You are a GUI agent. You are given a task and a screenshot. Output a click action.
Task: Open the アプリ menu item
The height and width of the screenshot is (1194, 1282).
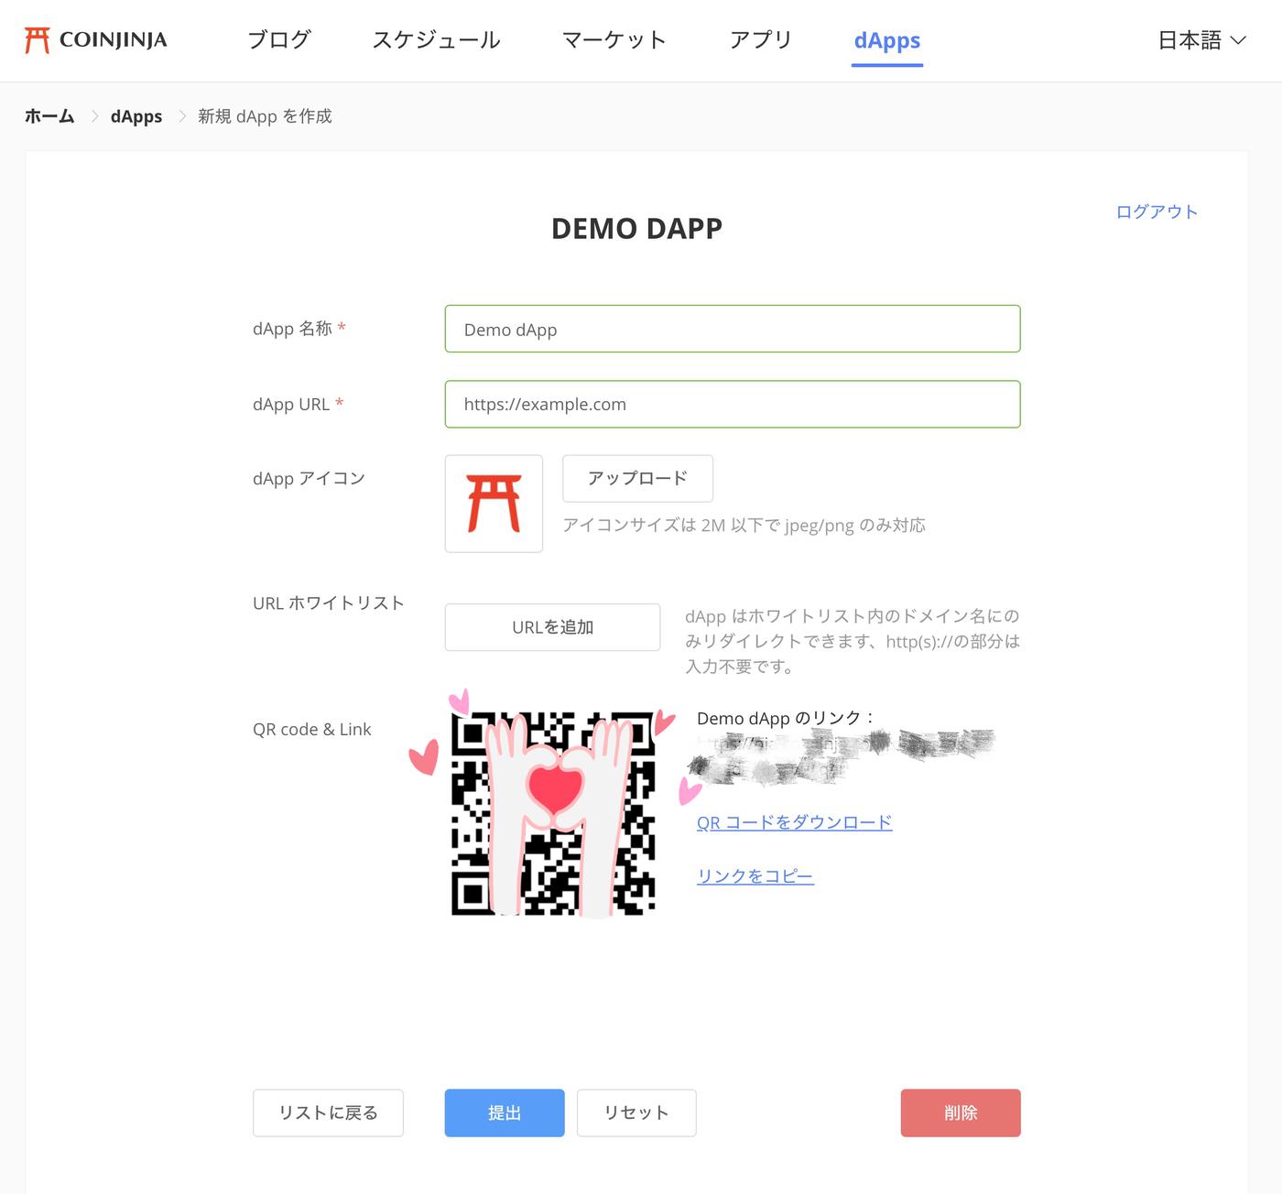click(760, 40)
